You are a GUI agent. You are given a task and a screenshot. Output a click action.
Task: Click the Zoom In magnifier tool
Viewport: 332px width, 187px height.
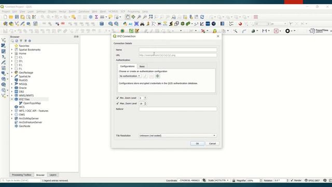coord(139,17)
